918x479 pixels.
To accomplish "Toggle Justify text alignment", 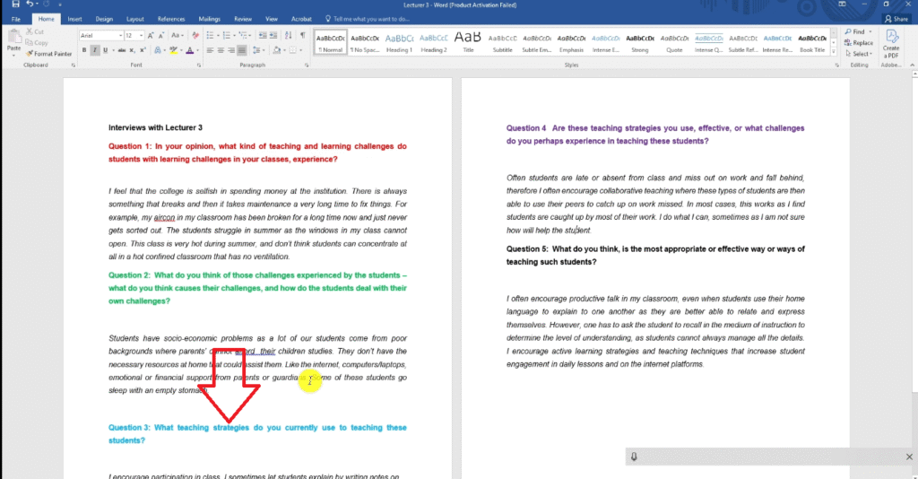I will (242, 50).
